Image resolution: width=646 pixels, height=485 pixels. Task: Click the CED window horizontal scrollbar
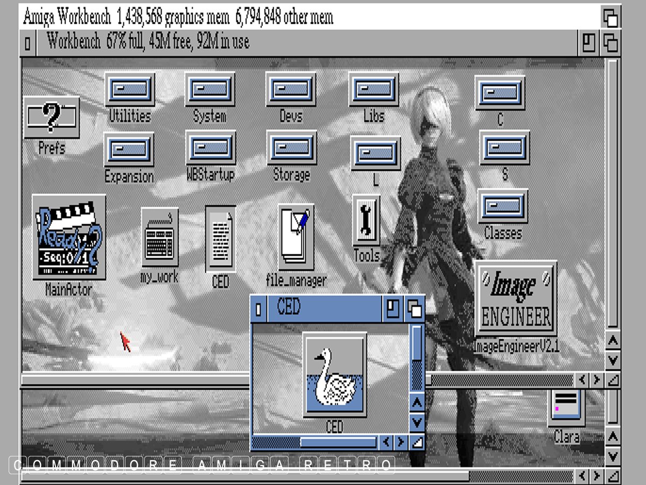315,442
